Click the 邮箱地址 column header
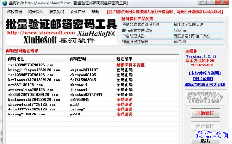 coord(37,59)
